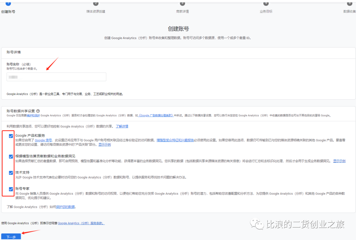Click the 账号详情 section title

click(x=14, y=52)
